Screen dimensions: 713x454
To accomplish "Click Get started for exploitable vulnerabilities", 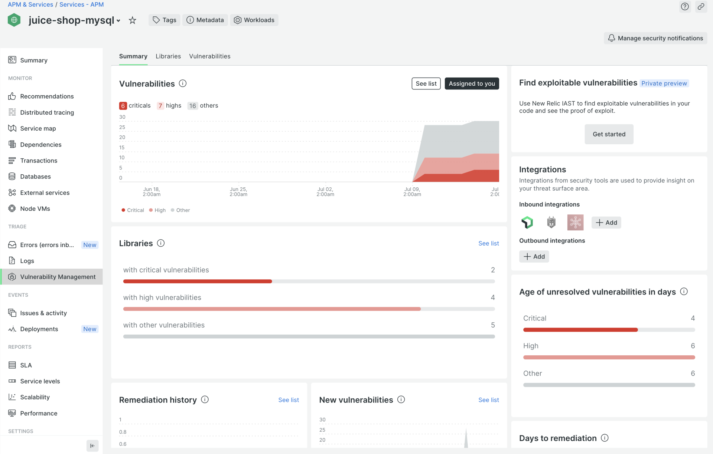I will 609,134.
